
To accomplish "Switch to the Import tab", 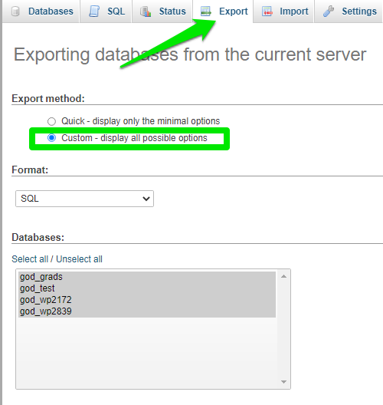I will [x=284, y=12].
